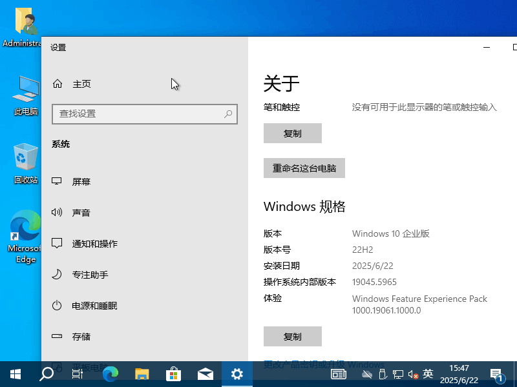Open the taskbar clock showing 15:47
The height and width of the screenshot is (387, 517).
click(x=459, y=374)
